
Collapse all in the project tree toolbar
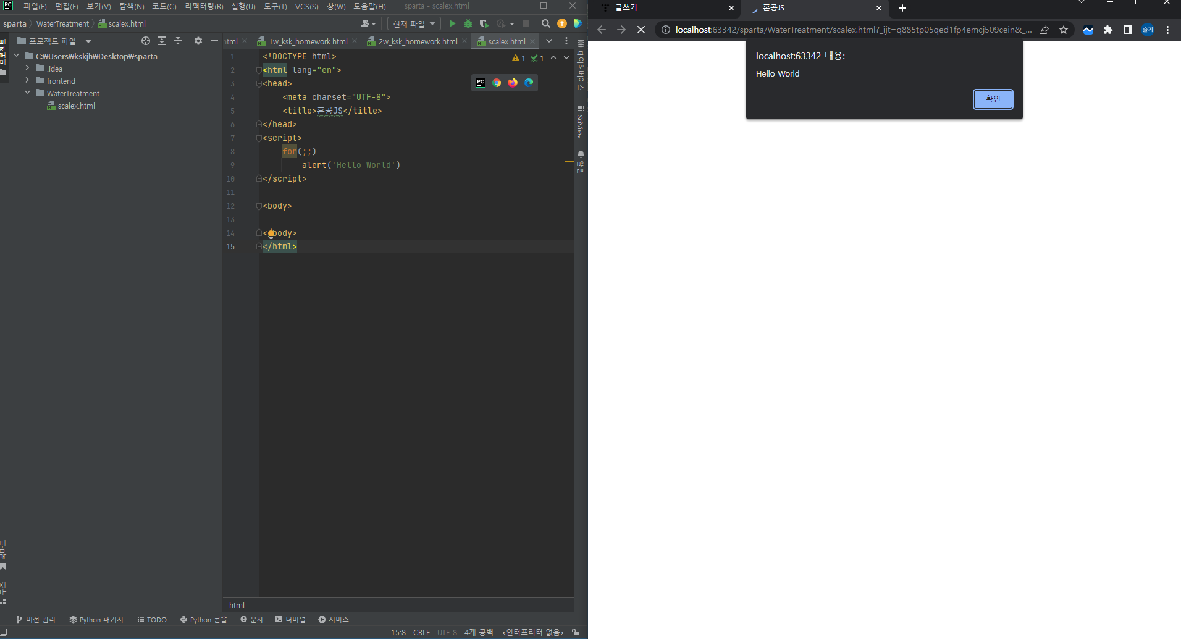click(178, 41)
